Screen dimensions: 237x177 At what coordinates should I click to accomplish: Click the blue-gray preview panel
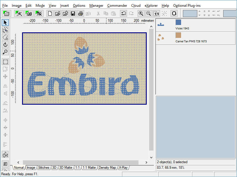click(196, 127)
